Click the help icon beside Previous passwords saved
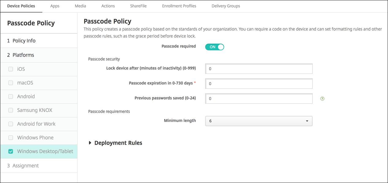Screen dimensions: 388x183 point(322,99)
